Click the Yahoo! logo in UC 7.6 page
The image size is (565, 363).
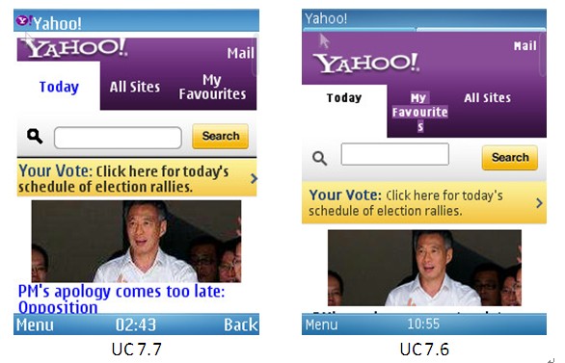click(x=366, y=64)
